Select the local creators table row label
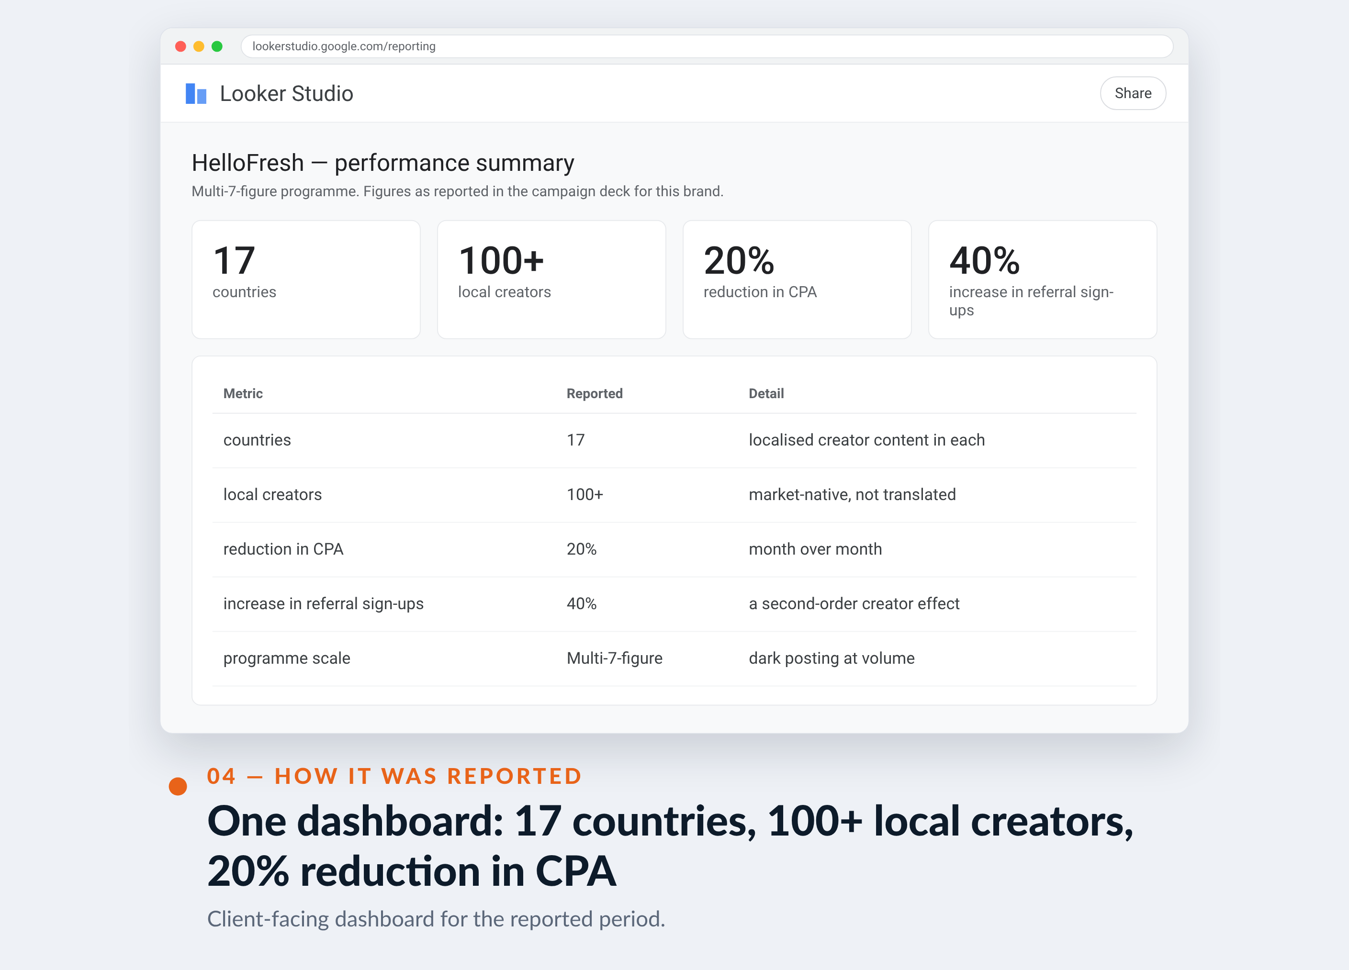The width and height of the screenshot is (1349, 970). tap(272, 494)
